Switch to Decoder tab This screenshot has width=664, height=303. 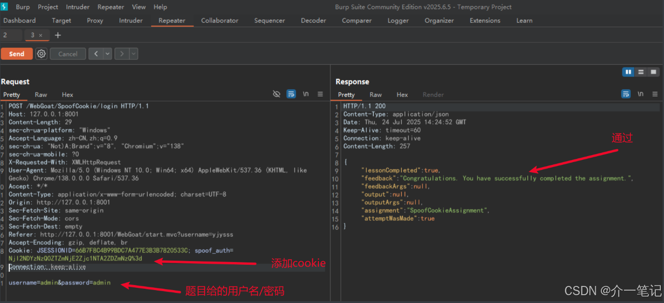(x=313, y=21)
